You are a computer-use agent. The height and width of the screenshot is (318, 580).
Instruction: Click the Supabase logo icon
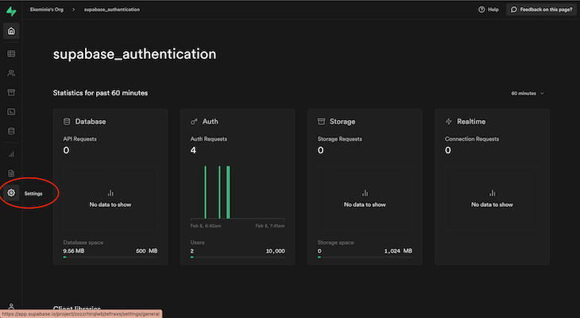point(11,11)
